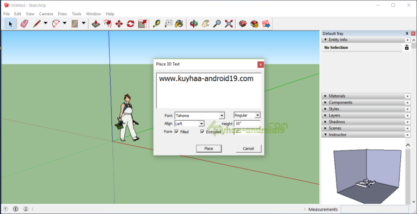Open the File menu
Image resolution: width=417 pixels, height=214 pixels.
pos(7,14)
